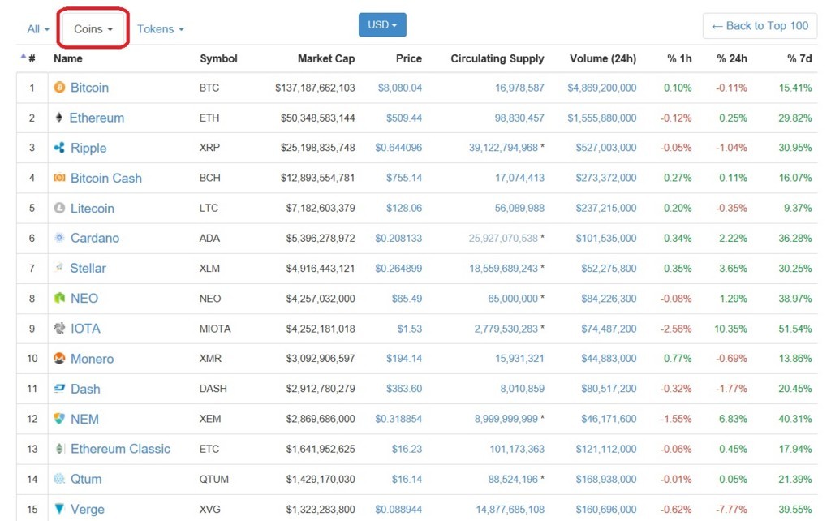Sort by % 24h column
The image size is (831, 521).
732,58
